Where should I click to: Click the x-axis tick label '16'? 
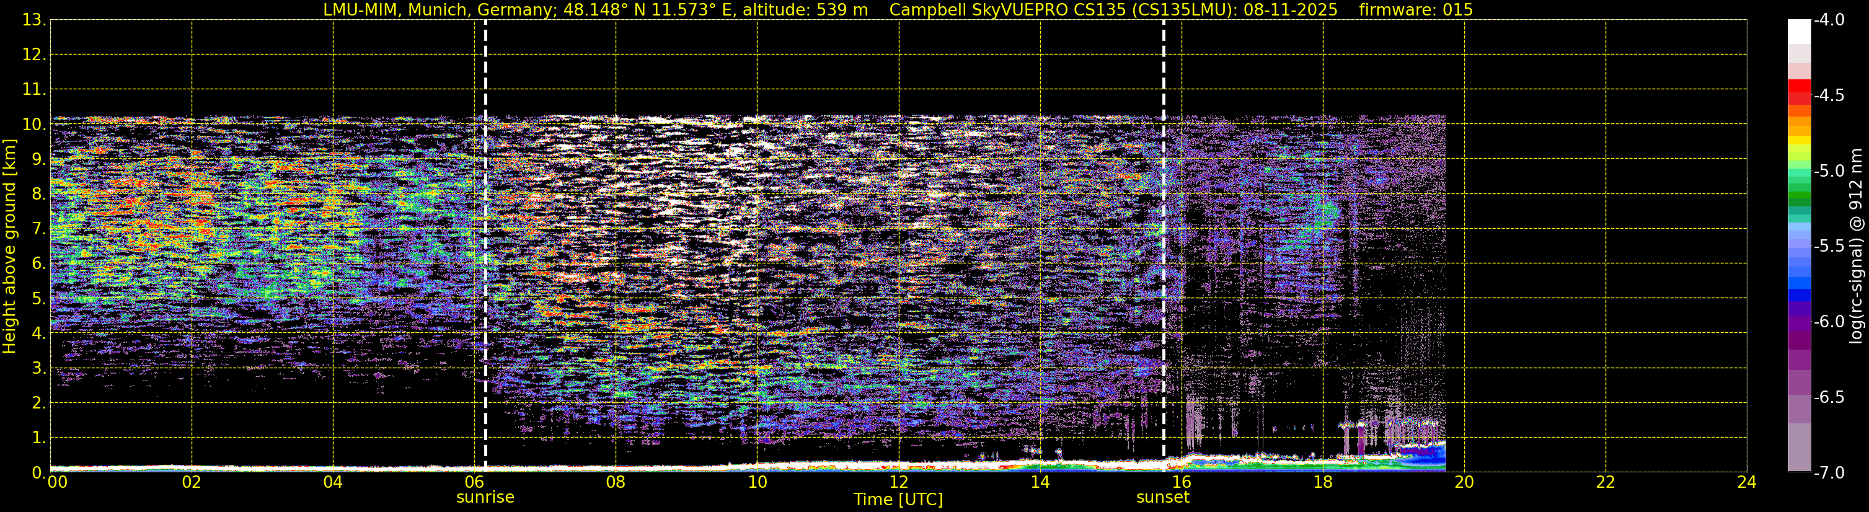(x=1181, y=482)
